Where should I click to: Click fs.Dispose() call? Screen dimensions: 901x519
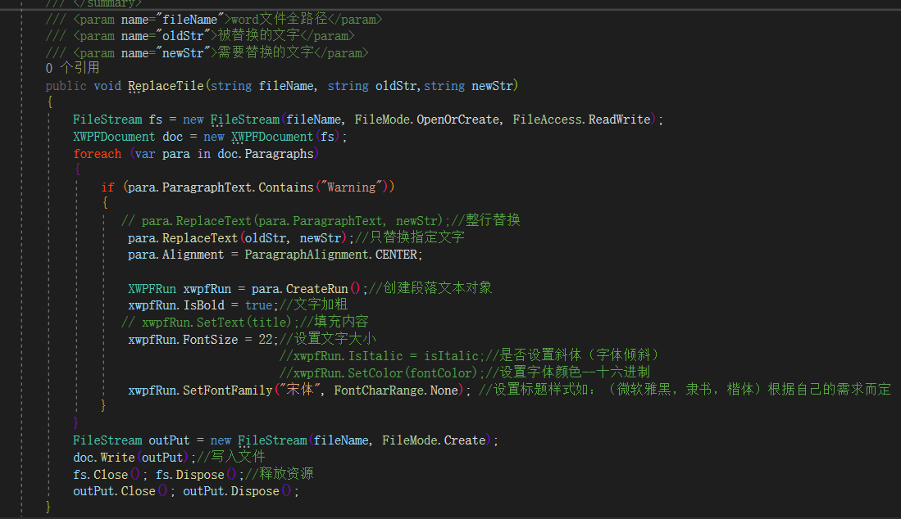[196, 475]
